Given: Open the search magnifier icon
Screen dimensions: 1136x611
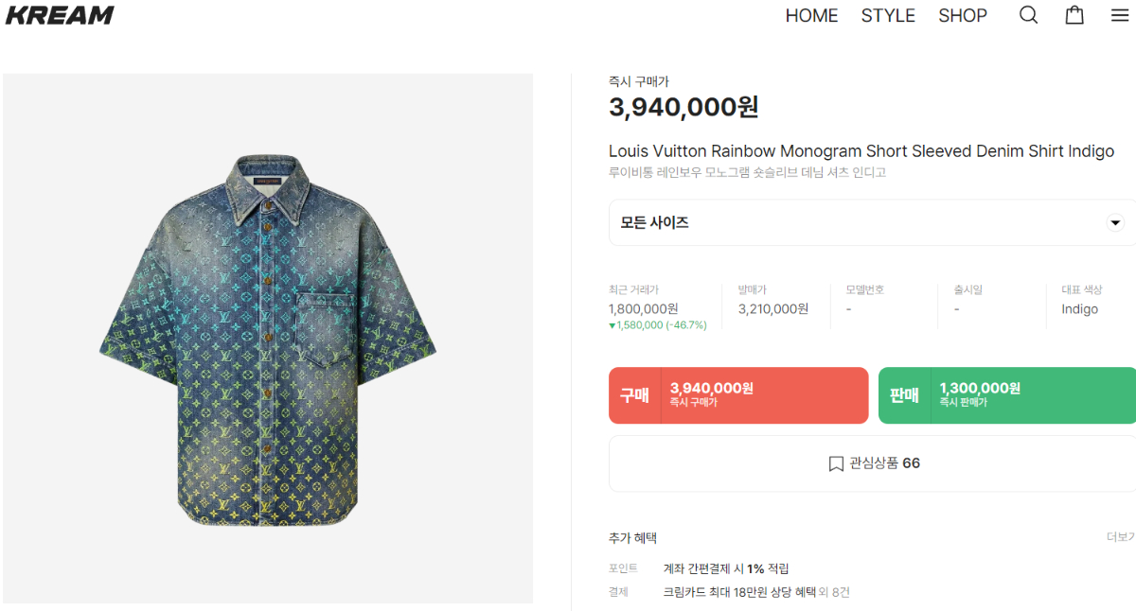Looking at the screenshot, I should [x=1028, y=15].
